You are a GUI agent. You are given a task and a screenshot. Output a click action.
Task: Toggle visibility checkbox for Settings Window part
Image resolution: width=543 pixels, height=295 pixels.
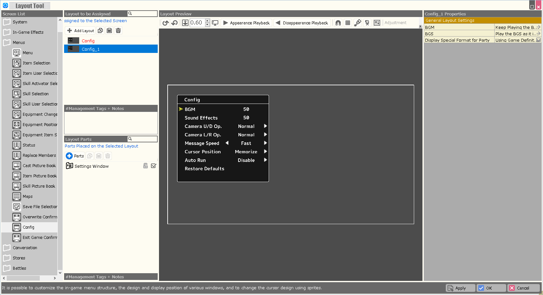pyautogui.click(x=154, y=166)
